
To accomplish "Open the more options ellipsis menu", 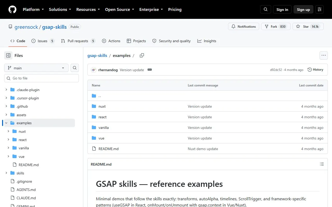I will 323,55.
